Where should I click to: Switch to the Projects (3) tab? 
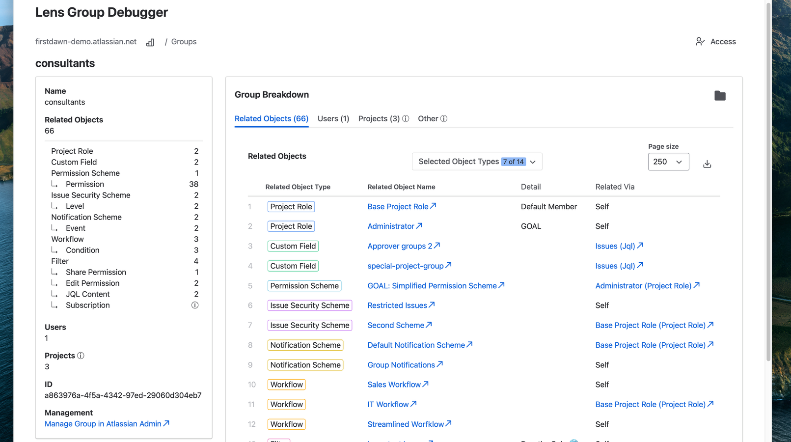coord(379,119)
